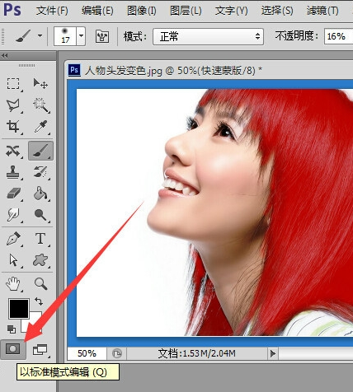353x392 pixels.
Task: Select the Rectangular Marquee tool
Action: tap(13, 84)
